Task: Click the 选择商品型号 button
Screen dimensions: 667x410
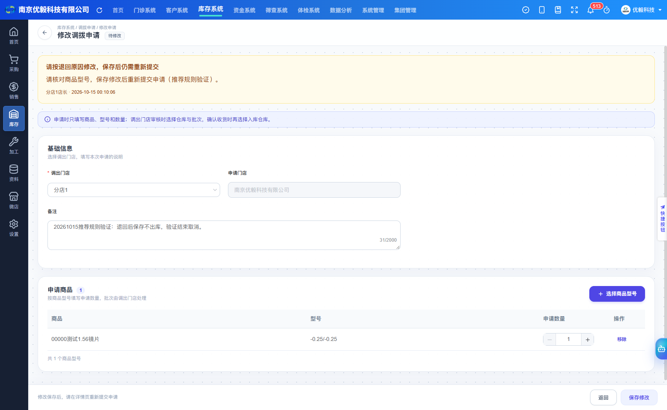Action: [617, 294]
